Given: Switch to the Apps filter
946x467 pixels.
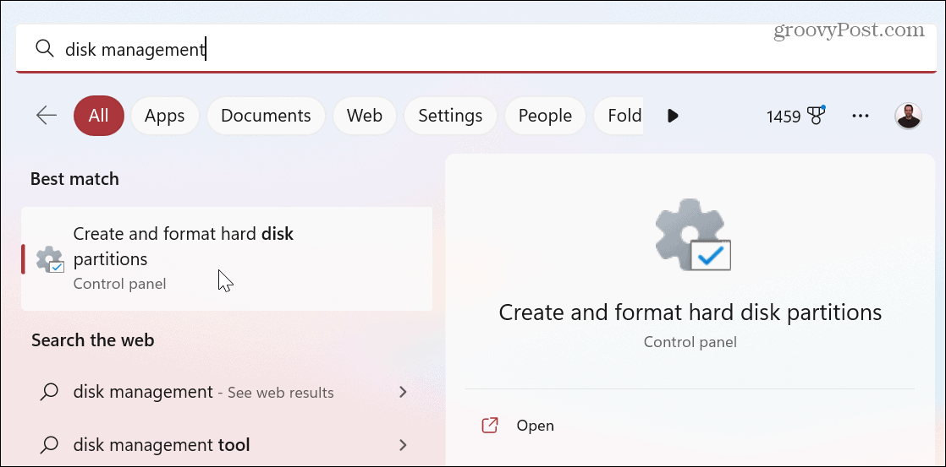Looking at the screenshot, I should [x=165, y=116].
